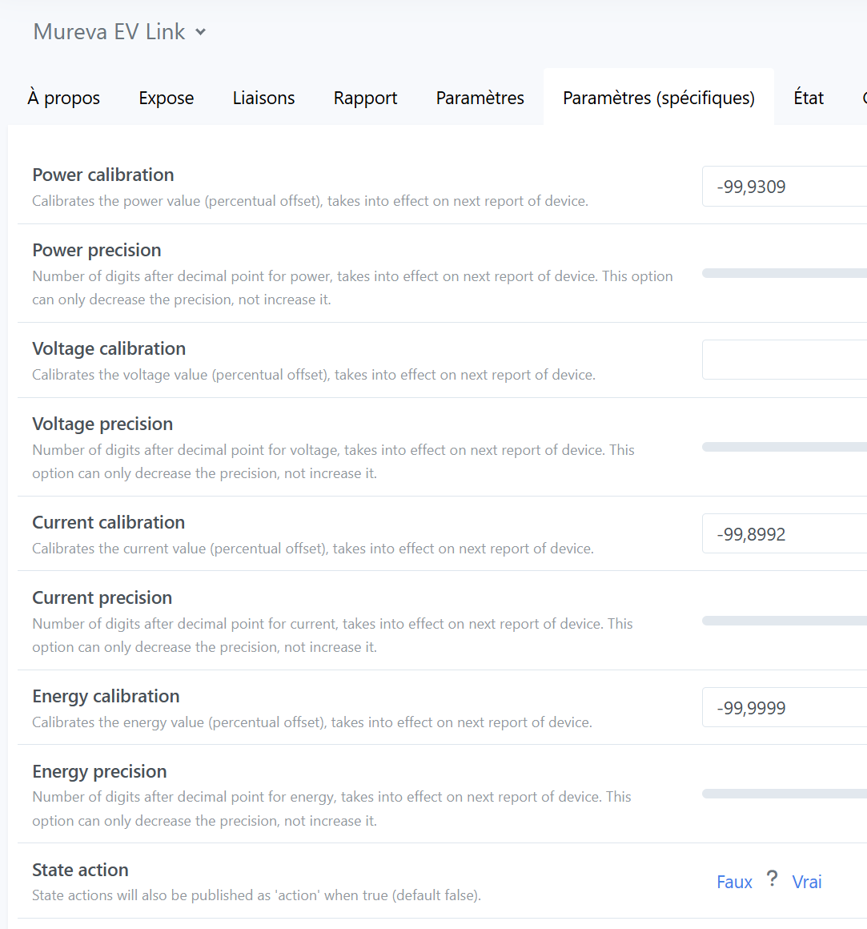
Task: Switch to the À propos tab
Action: tap(64, 98)
